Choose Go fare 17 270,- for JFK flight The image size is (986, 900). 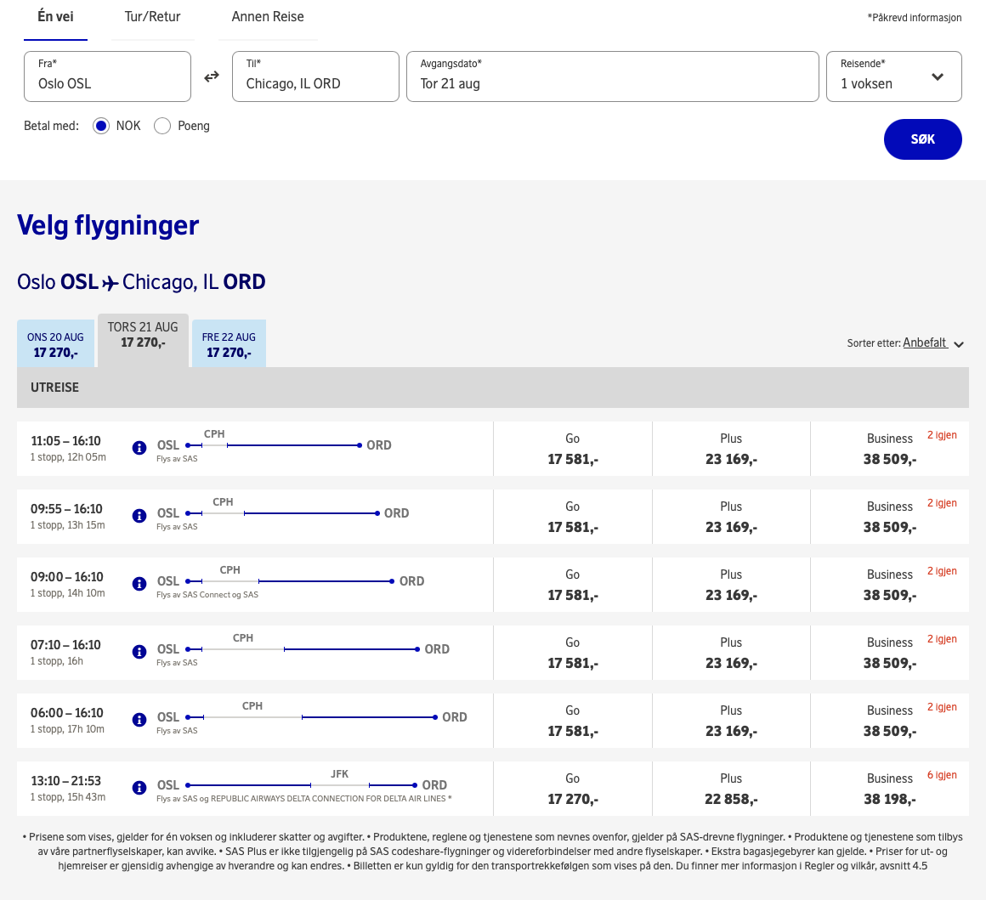(x=572, y=789)
